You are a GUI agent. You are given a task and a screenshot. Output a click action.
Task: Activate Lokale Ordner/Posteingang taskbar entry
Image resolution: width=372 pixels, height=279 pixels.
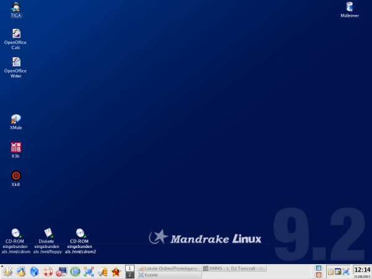point(169,268)
